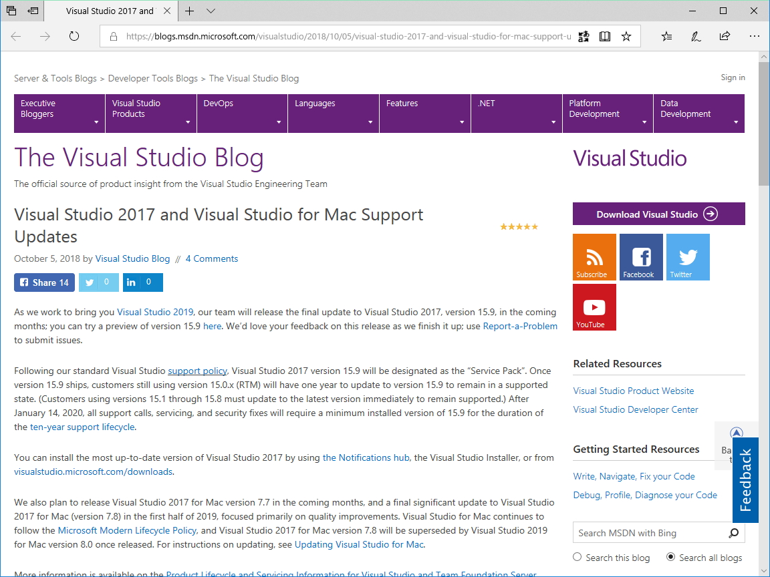Choose Search this blog
Image resolution: width=770 pixels, height=577 pixels.
576,557
